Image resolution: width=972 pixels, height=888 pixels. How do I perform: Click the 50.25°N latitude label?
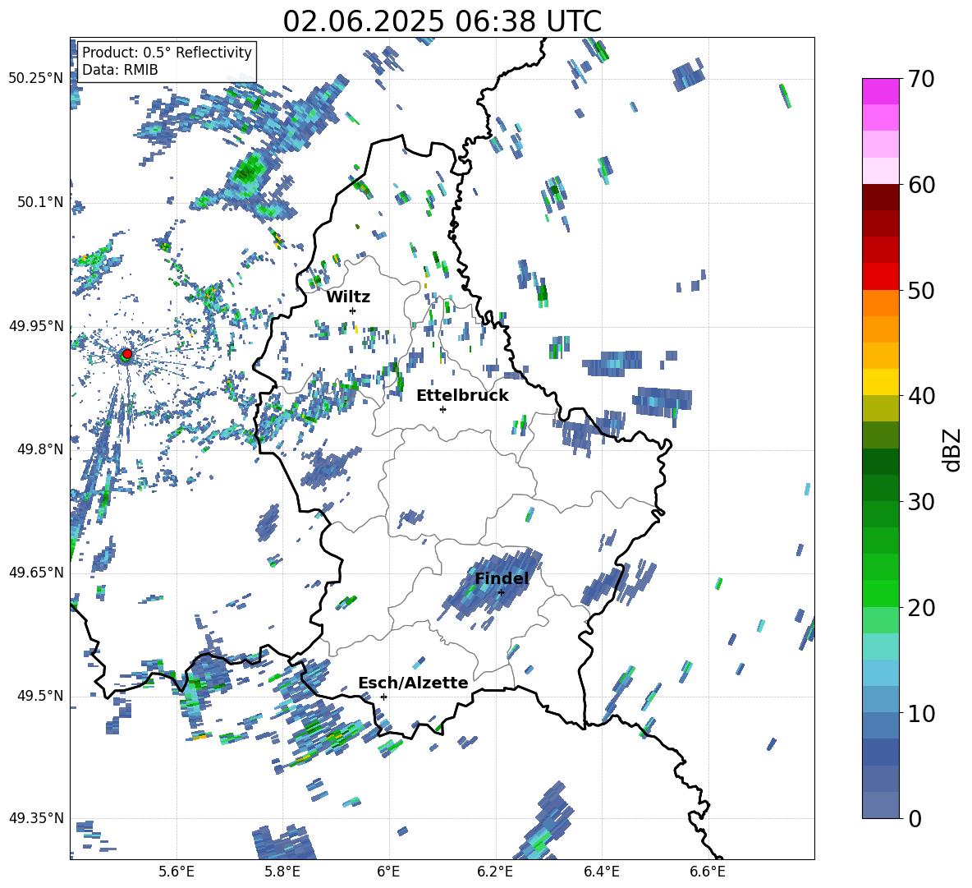36,79
